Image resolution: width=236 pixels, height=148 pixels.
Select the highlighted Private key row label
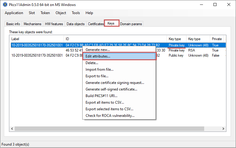click(37, 45)
